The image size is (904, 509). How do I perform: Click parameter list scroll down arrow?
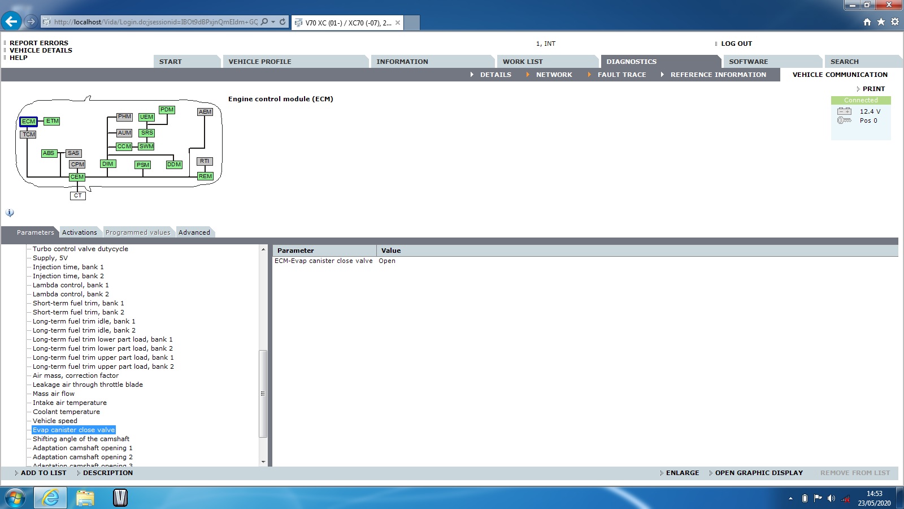coord(263,462)
